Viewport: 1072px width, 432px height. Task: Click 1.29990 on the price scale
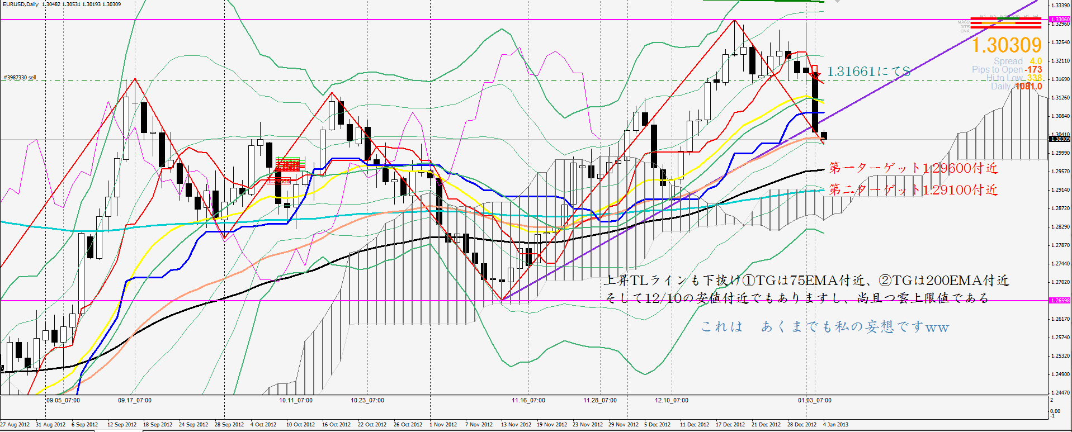click(x=1061, y=153)
